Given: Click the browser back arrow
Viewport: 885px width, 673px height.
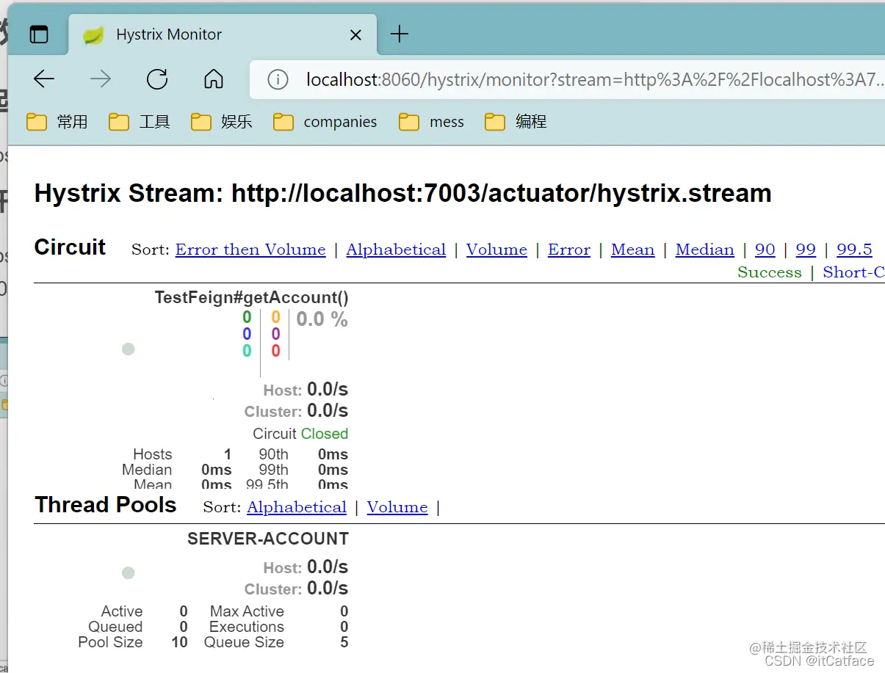Looking at the screenshot, I should click(44, 79).
